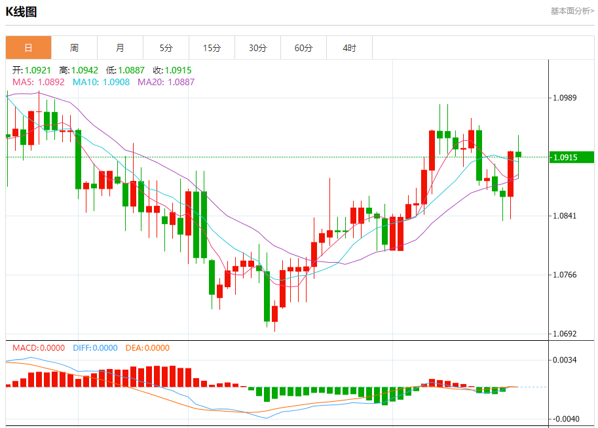This screenshot has height=428, width=598.
Task: Click the MA20: 1.0887 indicator text
Action: point(166,82)
